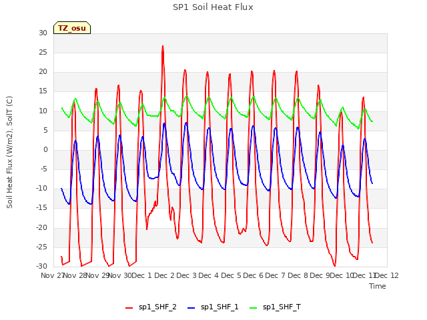Screen dimensions: 427x320
Task: Click the Nov 27 x-axis date
Action: [52, 275]
